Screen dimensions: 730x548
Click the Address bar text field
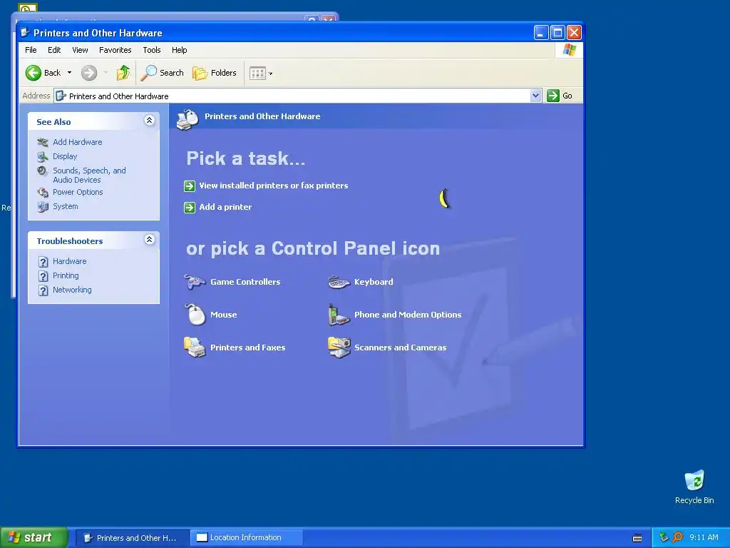point(298,96)
